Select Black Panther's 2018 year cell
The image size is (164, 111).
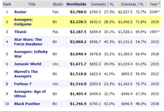154,104
